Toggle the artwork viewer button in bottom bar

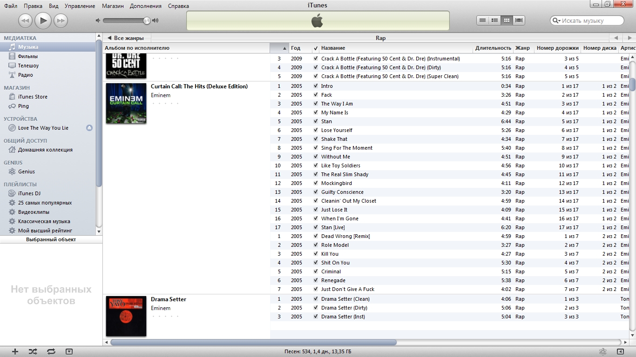pyautogui.click(x=69, y=352)
